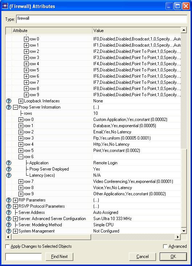Select the Simple CPU value
This screenshot has height=266, width=192.
(136, 225)
